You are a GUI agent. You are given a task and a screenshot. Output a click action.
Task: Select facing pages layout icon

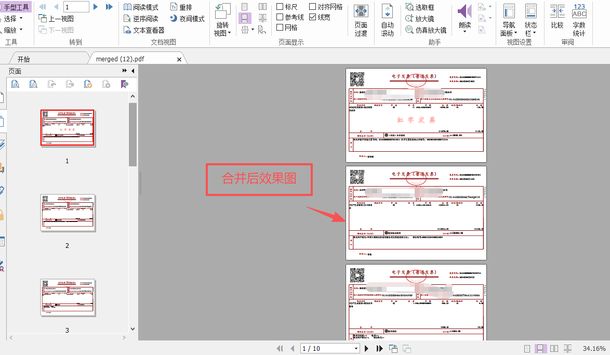[262, 7]
